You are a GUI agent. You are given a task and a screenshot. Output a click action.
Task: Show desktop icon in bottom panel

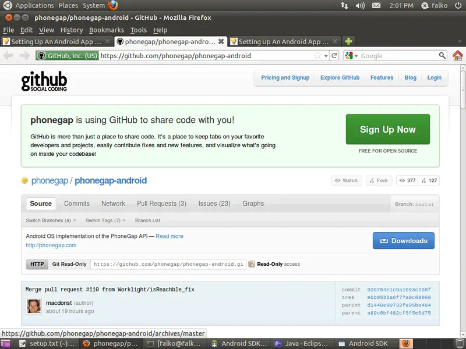pyautogui.click(x=5, y=344)
